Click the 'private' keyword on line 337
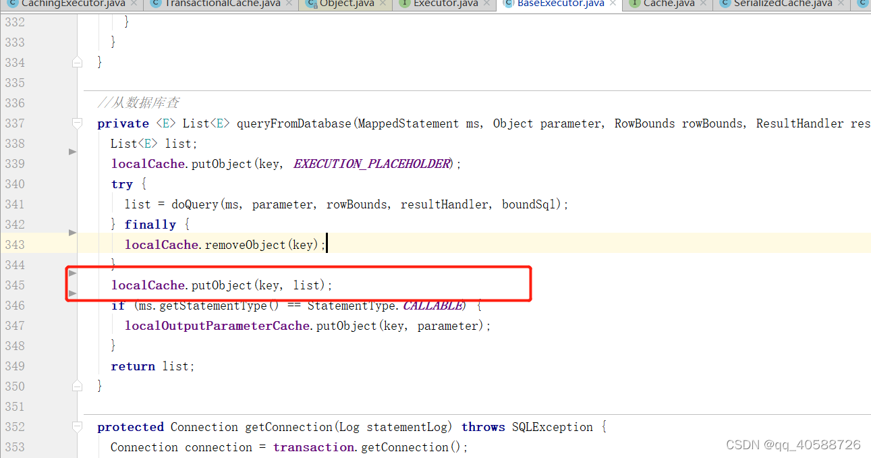Viewport: 871px width, 458px height. (123, 123)
